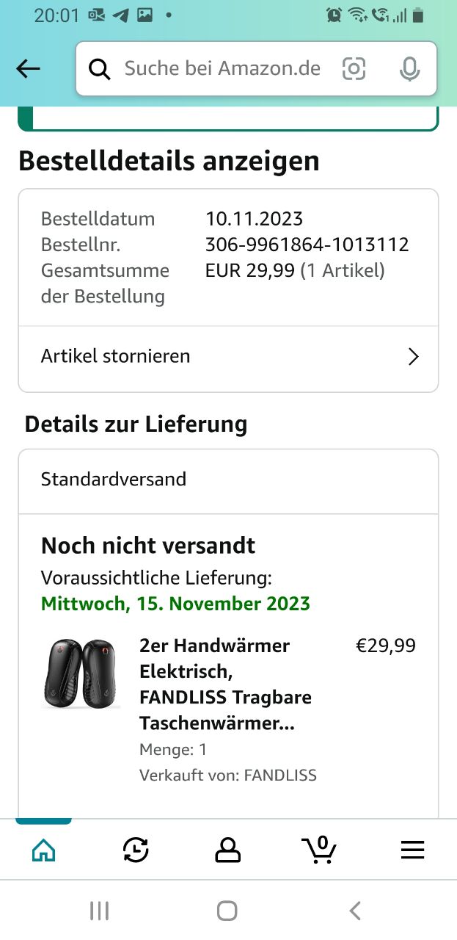The height and width of the screenshot is (940, 457).
Task: Open the hand warmer product thumbnail
Action: [x=80, y=674]
